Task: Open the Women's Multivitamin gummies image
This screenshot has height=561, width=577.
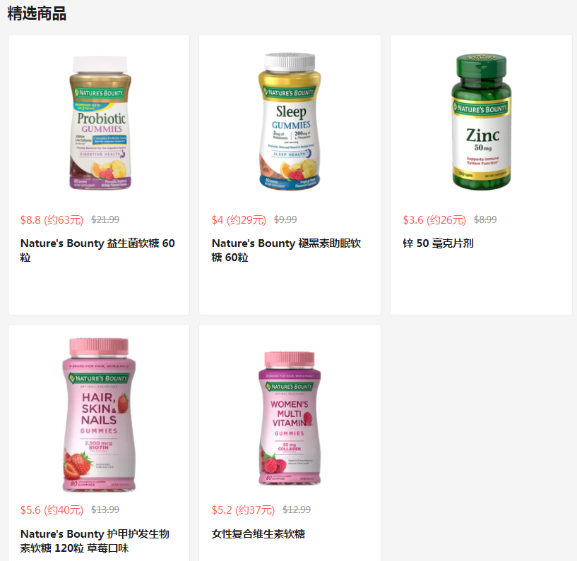Action: [x=290, y=418]
